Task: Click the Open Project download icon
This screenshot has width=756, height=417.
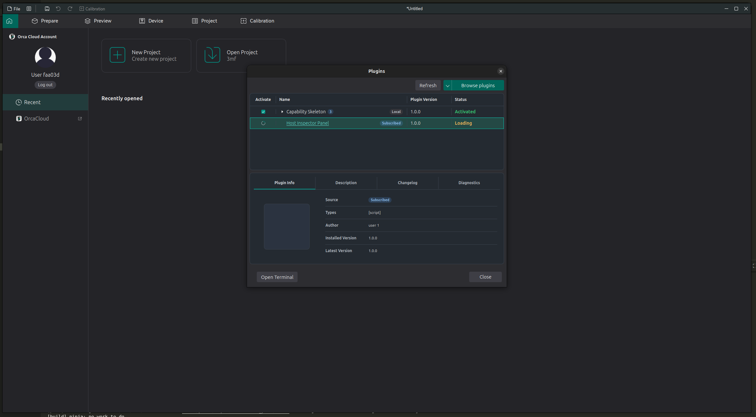Action: tap(212, 55)
